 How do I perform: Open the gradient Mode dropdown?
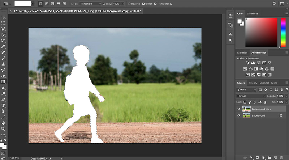click(x=91, y=4)
